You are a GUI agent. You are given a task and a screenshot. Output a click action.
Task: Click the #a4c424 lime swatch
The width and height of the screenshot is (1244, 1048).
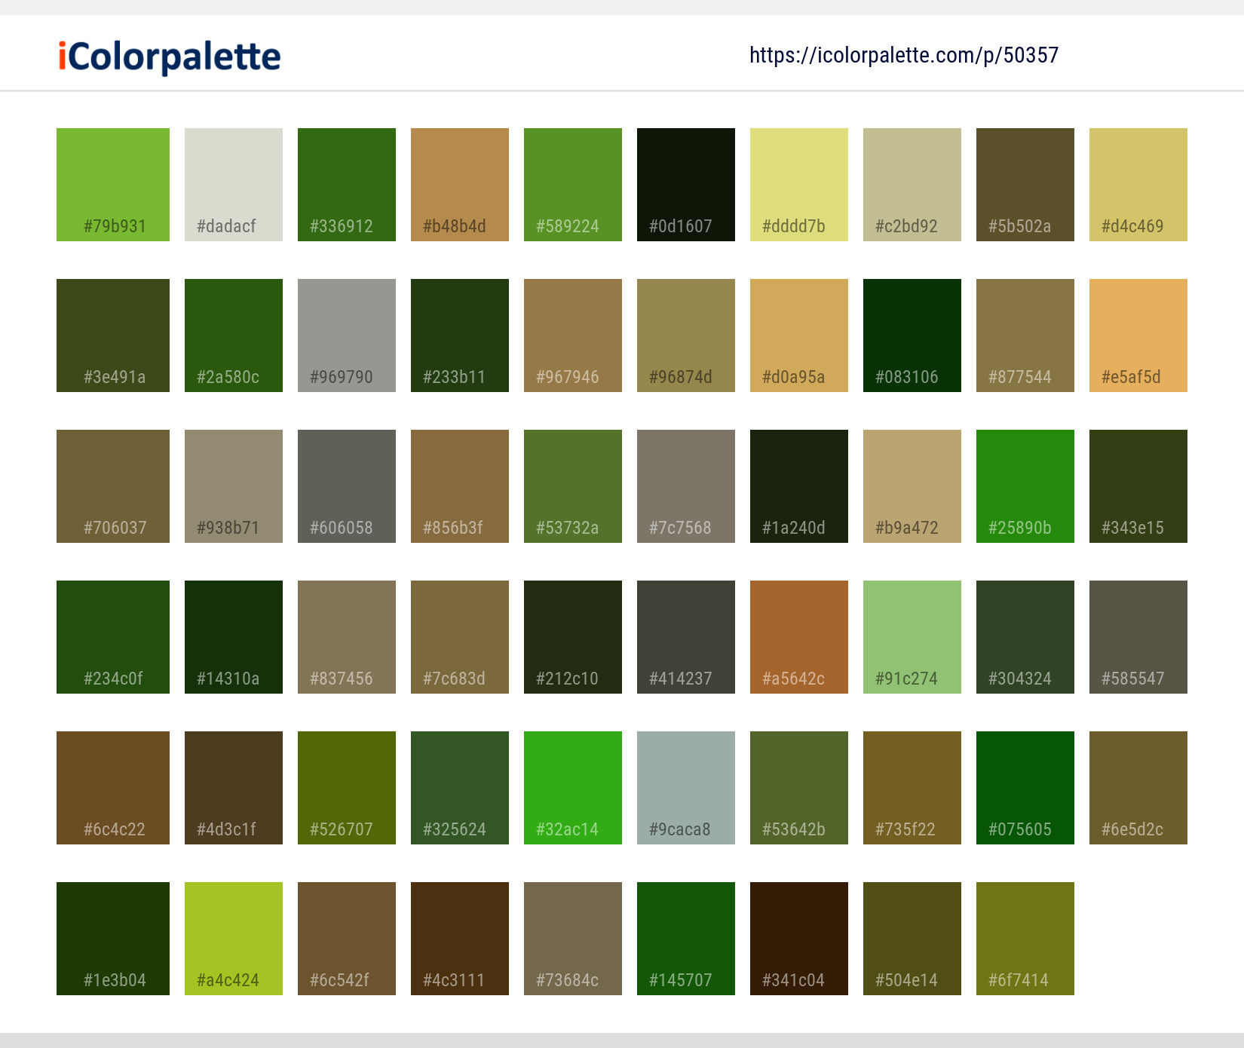pyautogui.click(x=233, y=938)
